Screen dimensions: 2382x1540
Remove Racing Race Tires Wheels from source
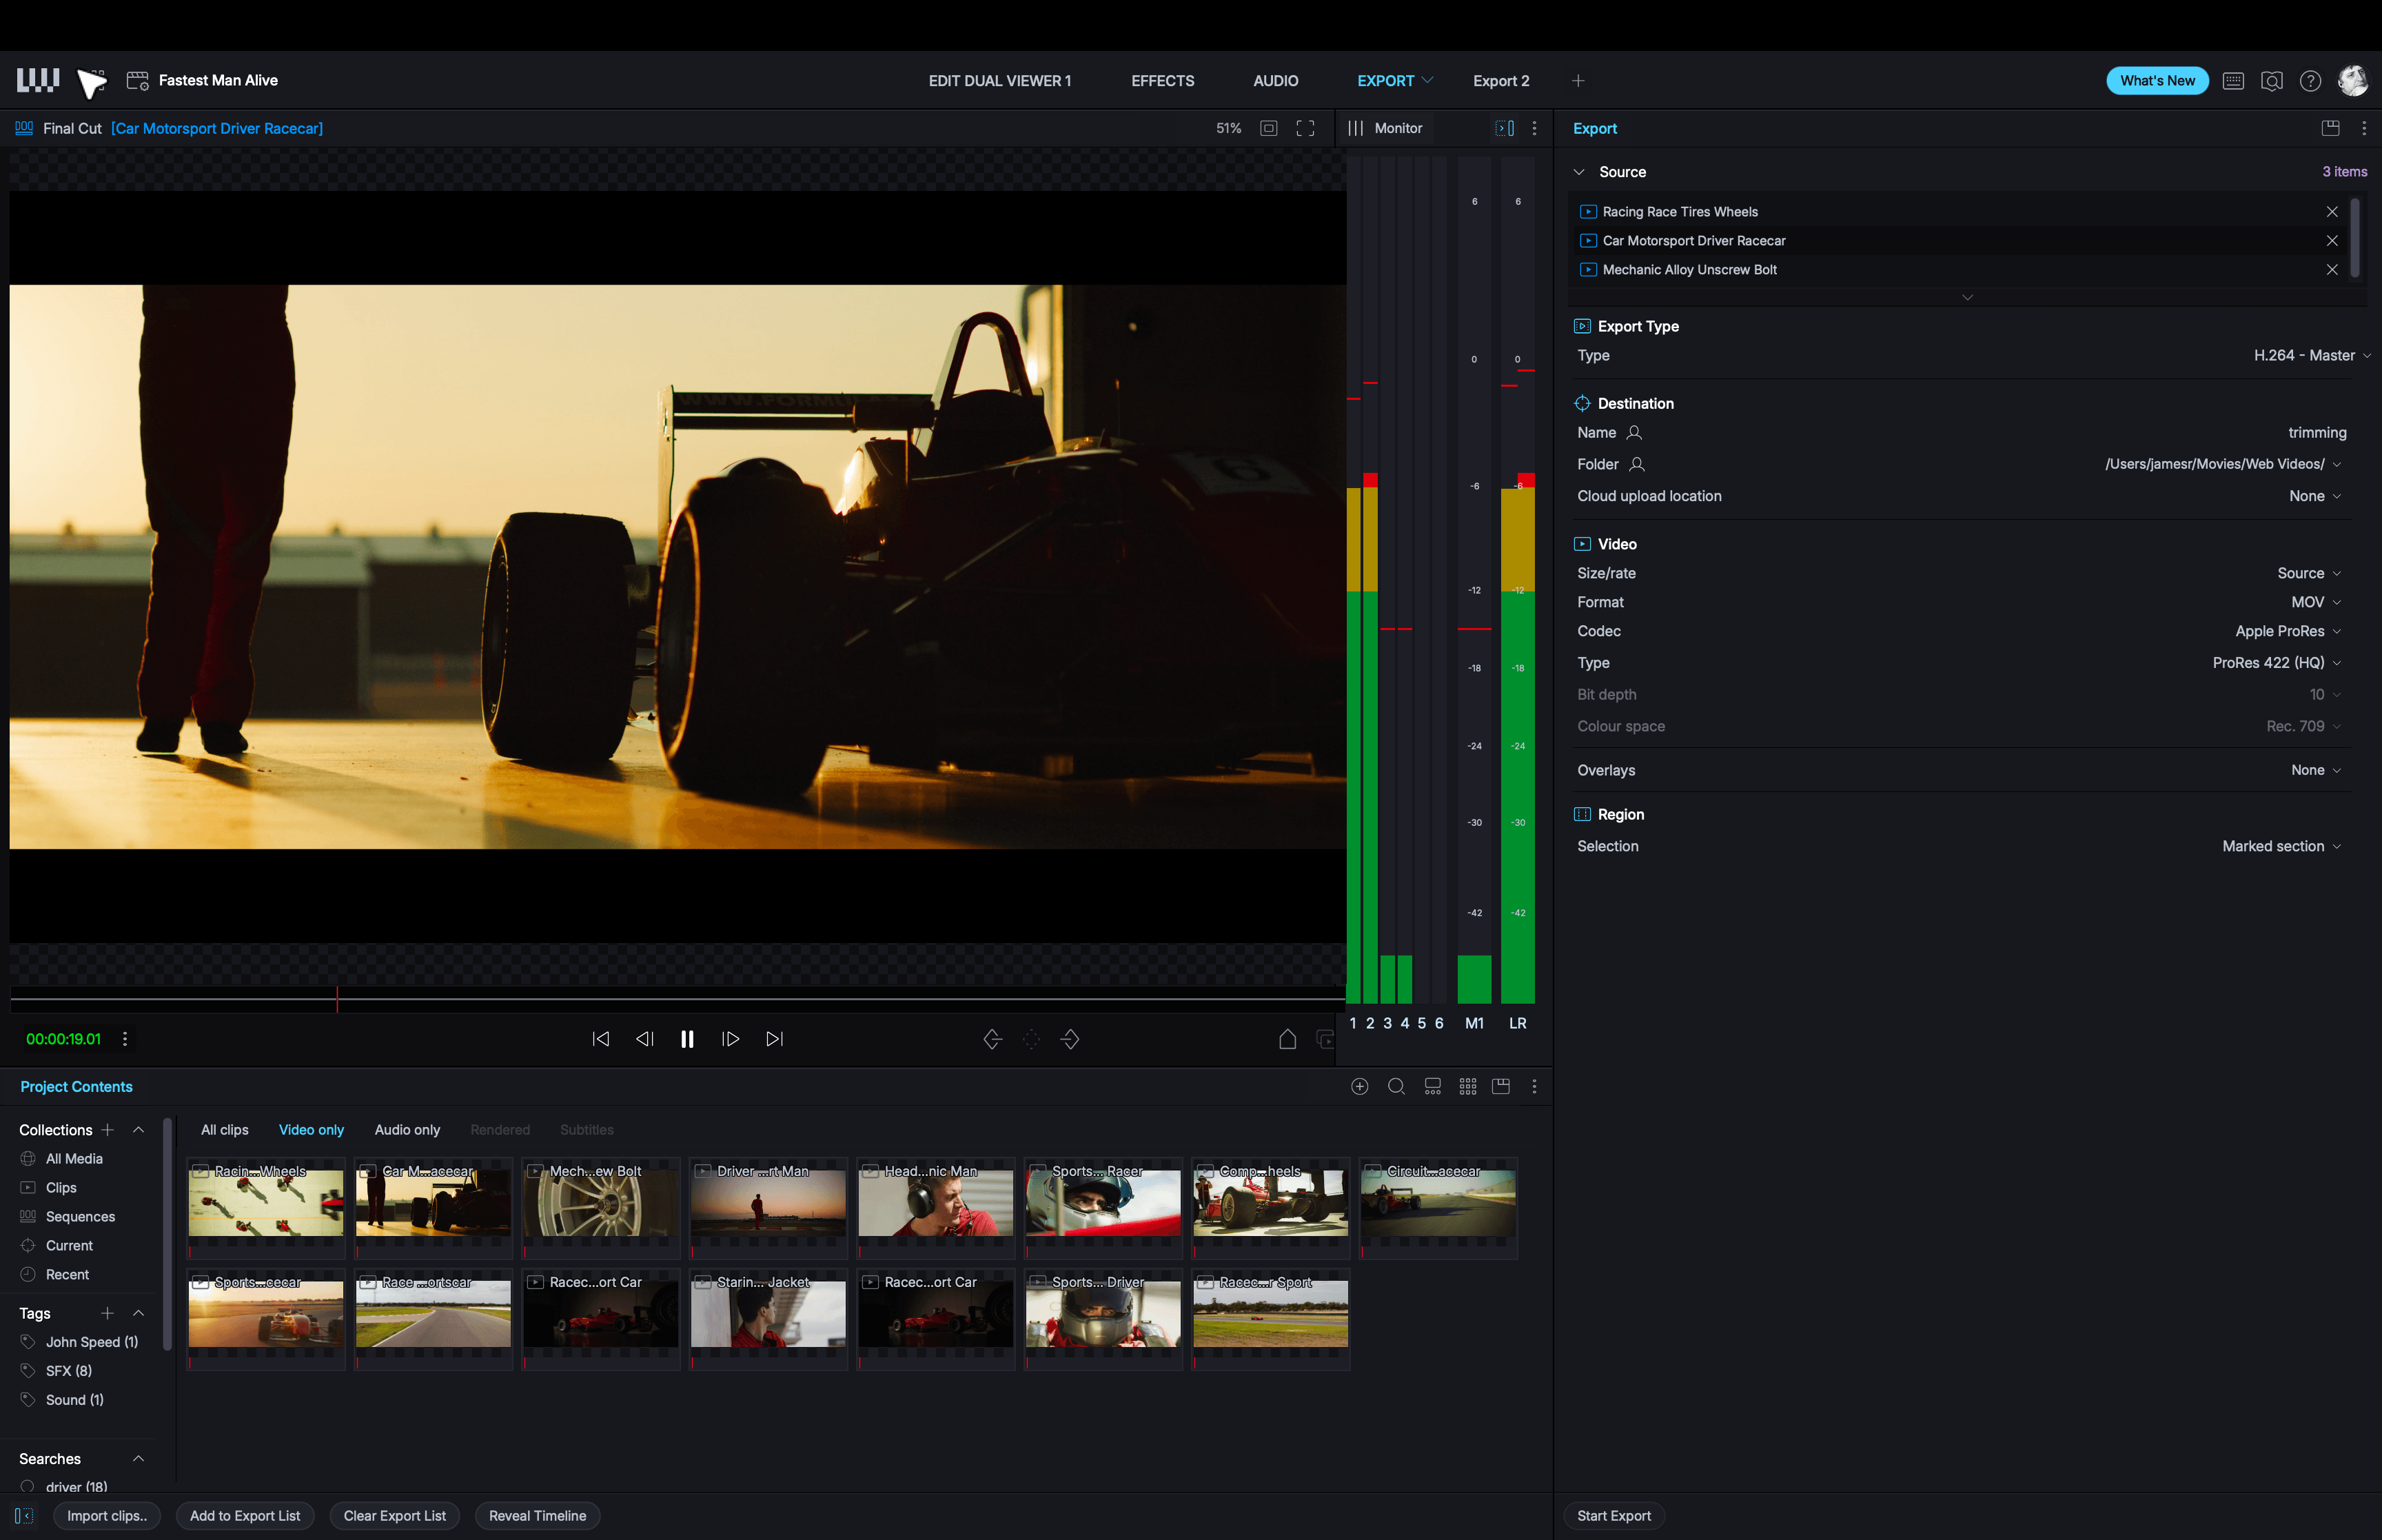[2332, 212]
